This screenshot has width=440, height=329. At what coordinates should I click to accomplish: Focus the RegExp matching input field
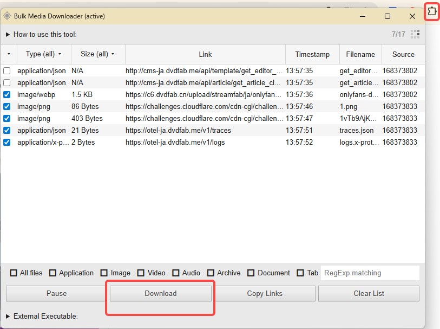click(370, 273)
